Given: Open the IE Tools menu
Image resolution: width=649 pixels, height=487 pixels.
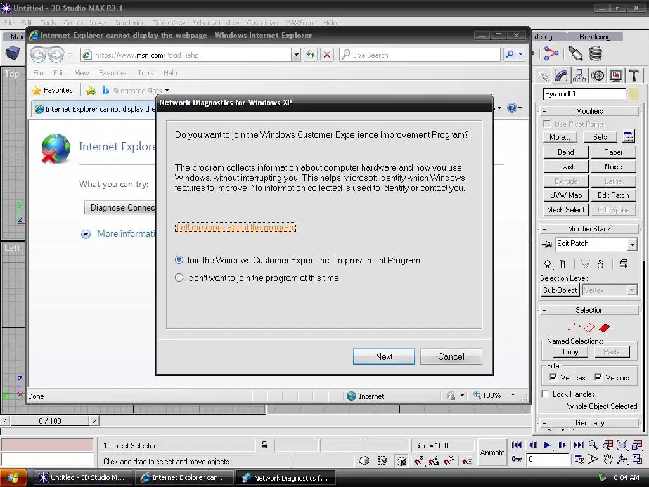Looking at the screenshot, I should tap(145, 73).
